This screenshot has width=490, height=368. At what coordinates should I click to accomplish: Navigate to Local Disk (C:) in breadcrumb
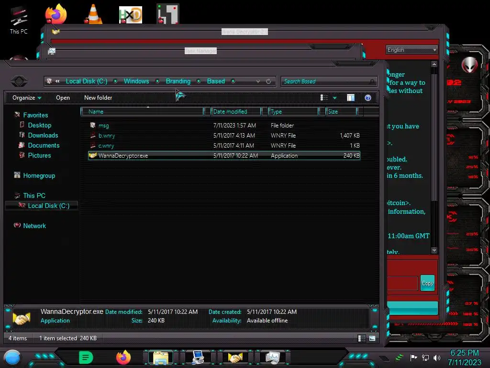(x=87, y=81)
